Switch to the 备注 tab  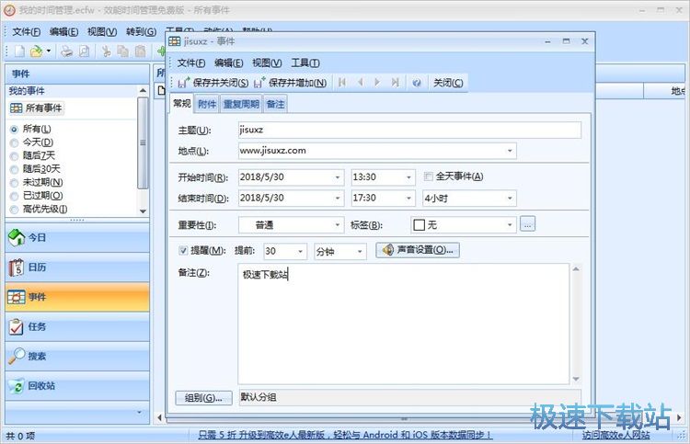(x=275, y=104)
